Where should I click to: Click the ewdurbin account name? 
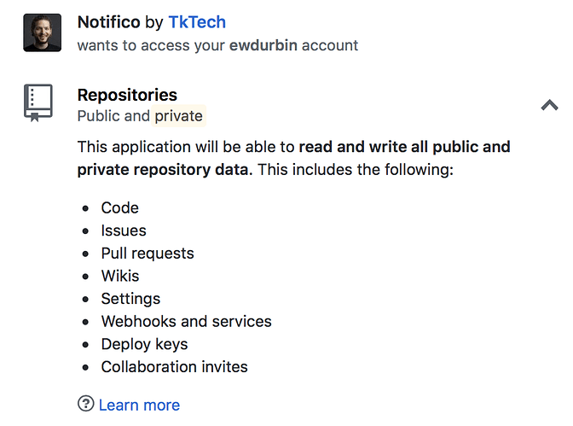pyautogui.click(x=263, y=45)
